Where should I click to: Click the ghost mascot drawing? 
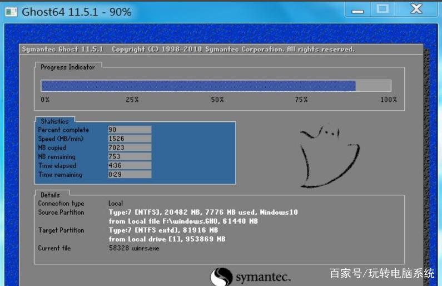329,156
